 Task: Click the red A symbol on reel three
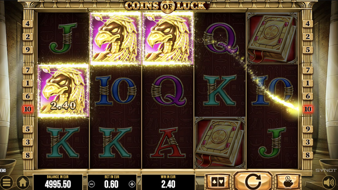pyautogui.click(x=168, y=143)
